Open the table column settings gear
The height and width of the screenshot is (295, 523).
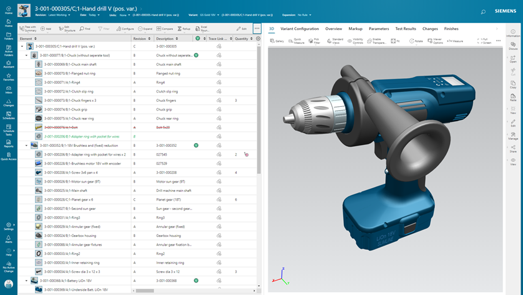258,38
